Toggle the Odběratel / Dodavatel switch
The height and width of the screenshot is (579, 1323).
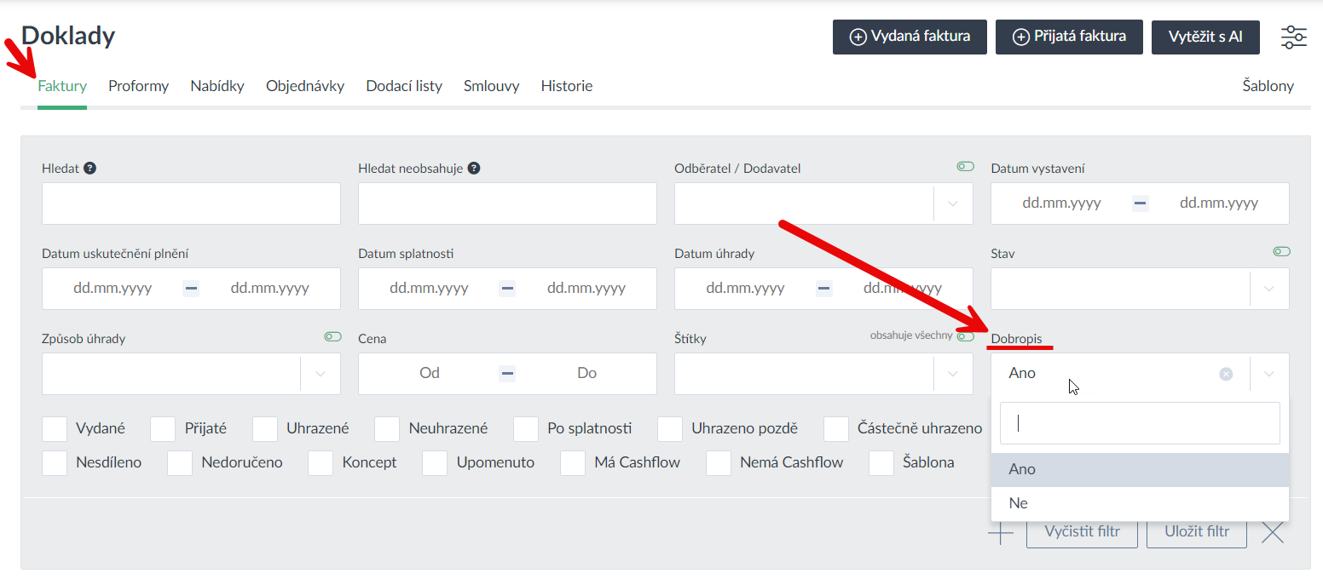tap(965, 167)
